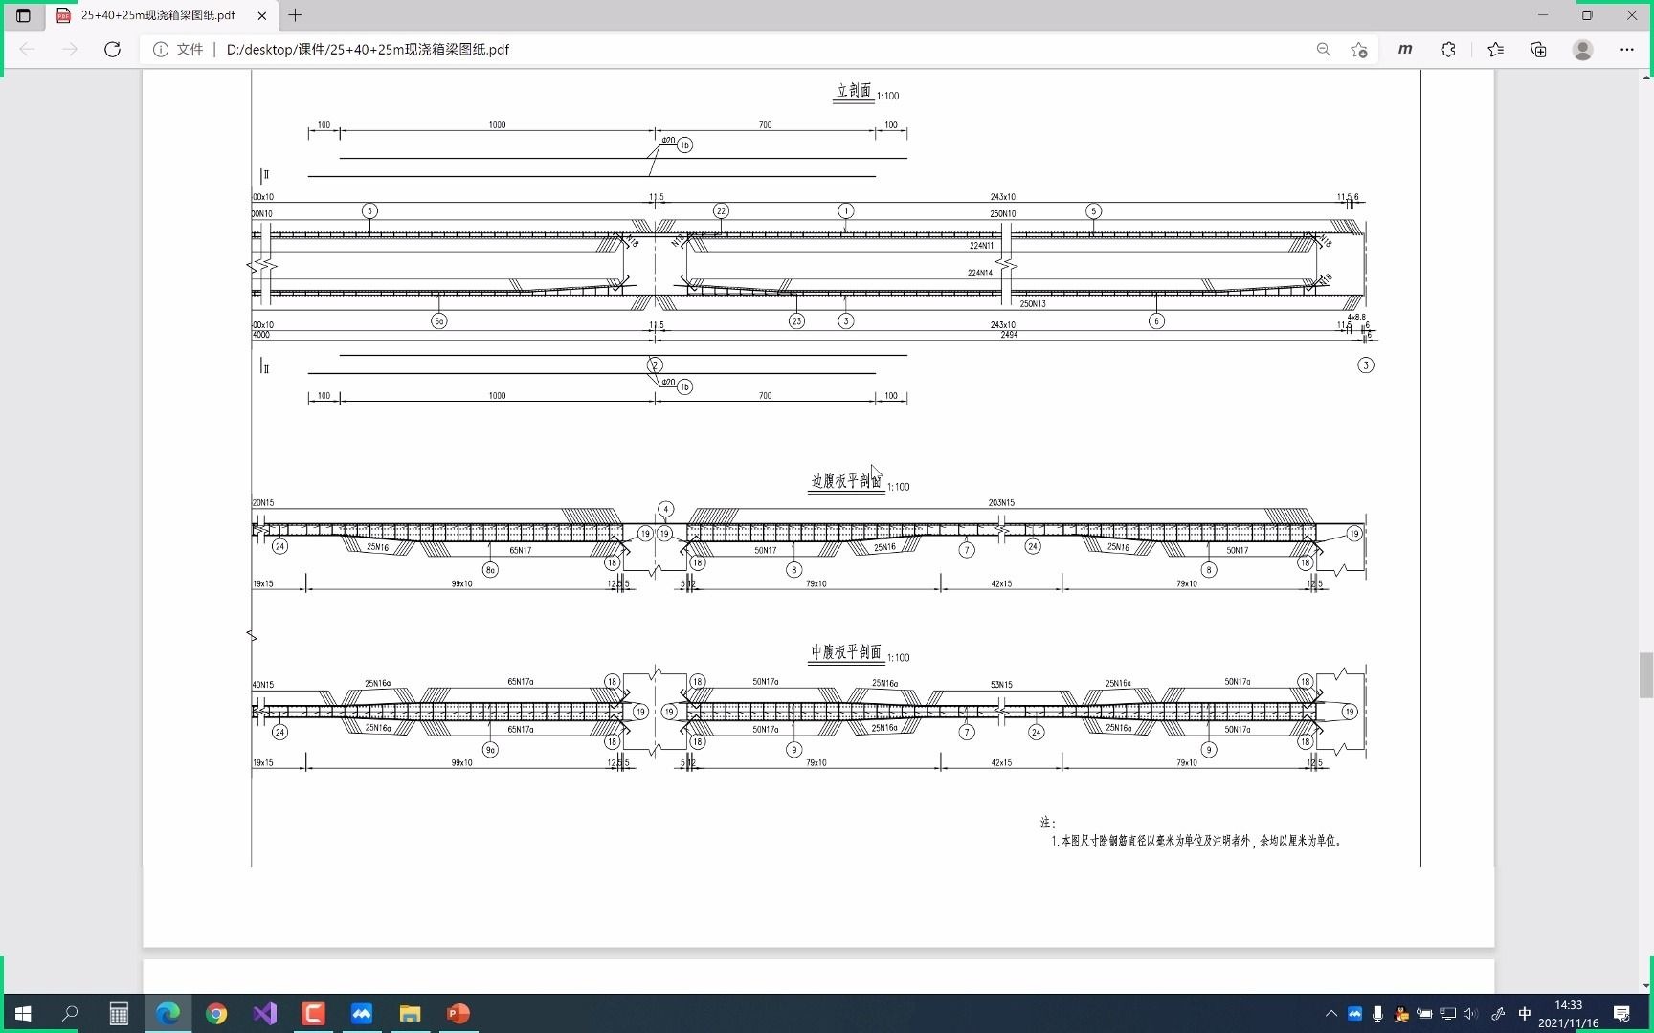Viewport: 1654px width, 1033px height.
Task: Open the blue cloud app in taskbar
Action: click(362, 1014)
